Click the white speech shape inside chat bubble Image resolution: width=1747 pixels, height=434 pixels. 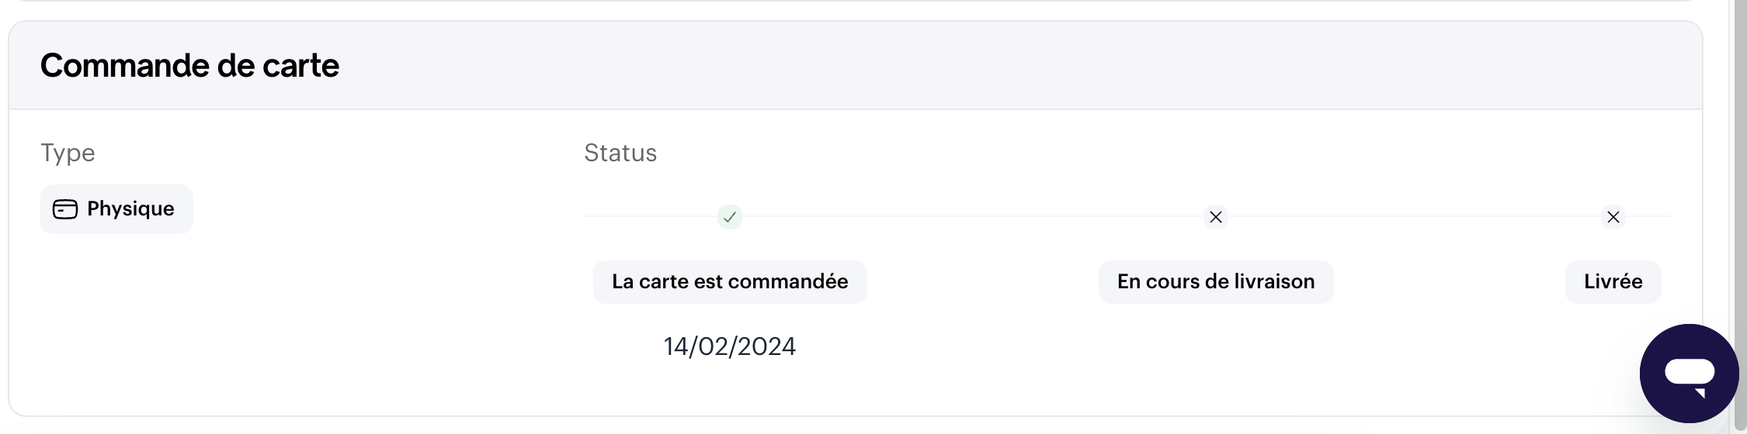tap(1690, 377)
